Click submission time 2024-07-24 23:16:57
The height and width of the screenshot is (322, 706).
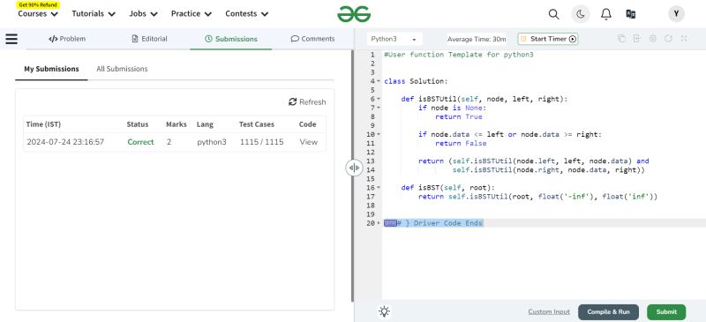coord(65,142)
